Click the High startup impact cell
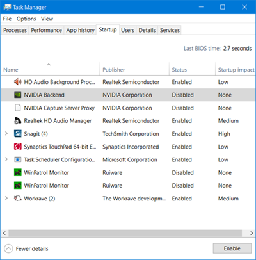Image resolution: width=256 pixels, height=260 pixels. pyautogui.click(x=224, y=134)
